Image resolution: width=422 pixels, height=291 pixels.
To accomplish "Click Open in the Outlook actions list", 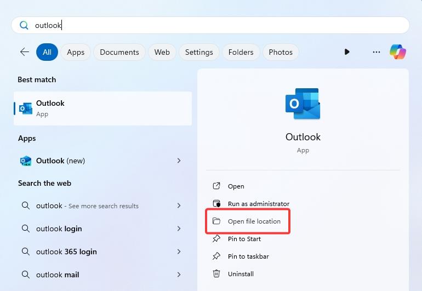I will pyautogui.click(x=236, y=186).
